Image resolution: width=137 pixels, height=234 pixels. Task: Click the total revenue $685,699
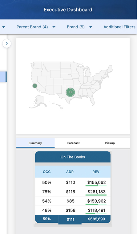tap(96, 219)
